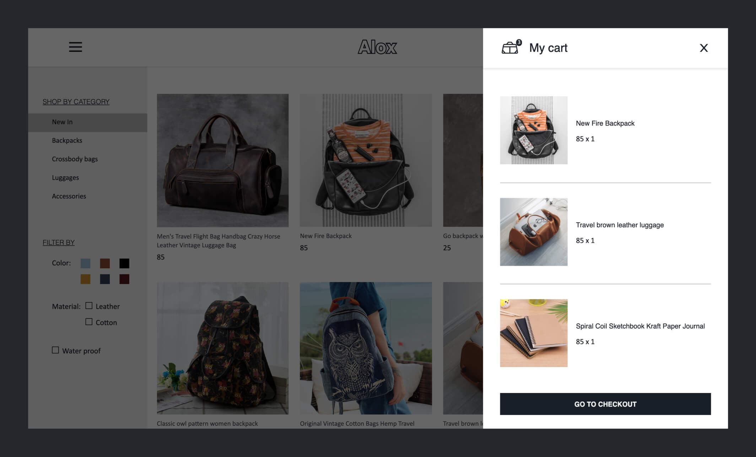Enable the Cotton material checkbox

(x=88, y=322)
